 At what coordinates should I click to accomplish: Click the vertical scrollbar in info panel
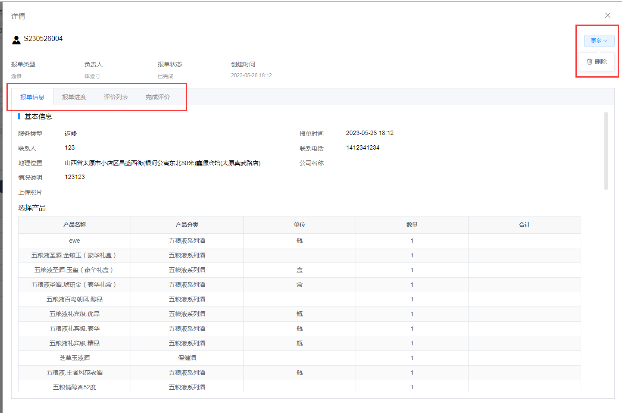click(x=606, y=151)
